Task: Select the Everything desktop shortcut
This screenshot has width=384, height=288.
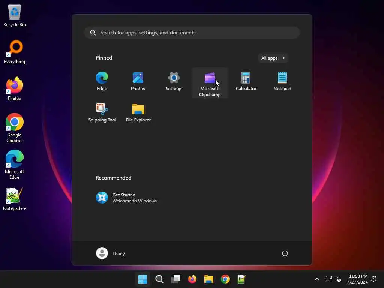Action: (x=15, y=52)
